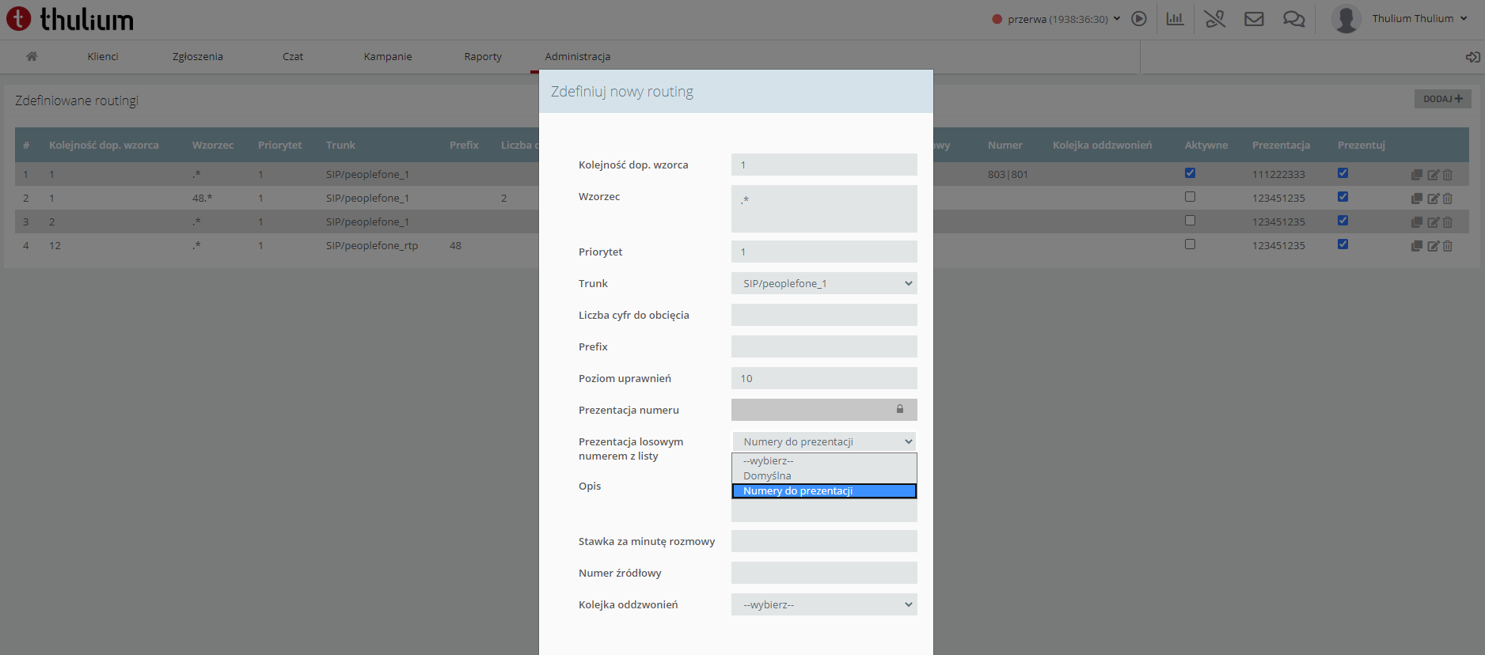Click Stawka za minutę rozmowy field

click(x=824, y=541)
